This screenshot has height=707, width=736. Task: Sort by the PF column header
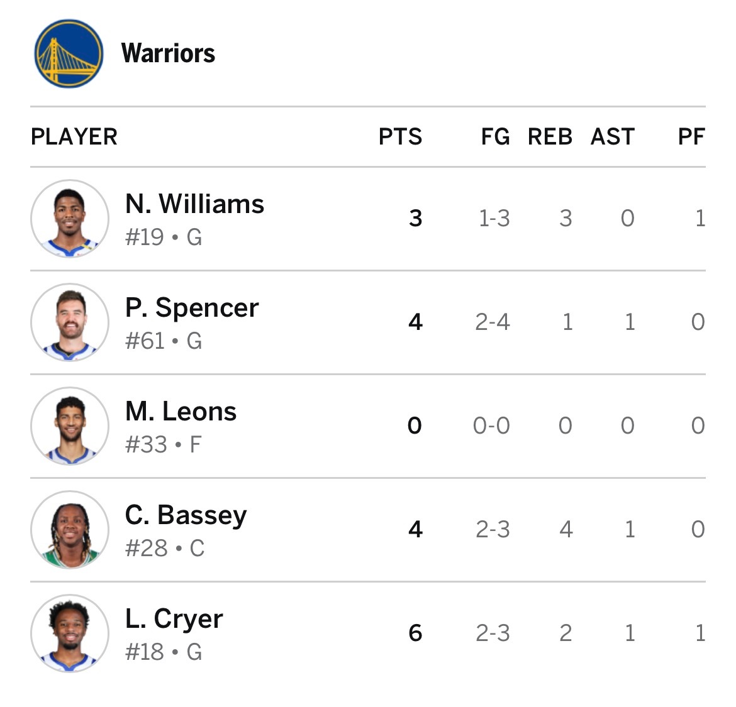pyautogui.click(x=691, y=137)
